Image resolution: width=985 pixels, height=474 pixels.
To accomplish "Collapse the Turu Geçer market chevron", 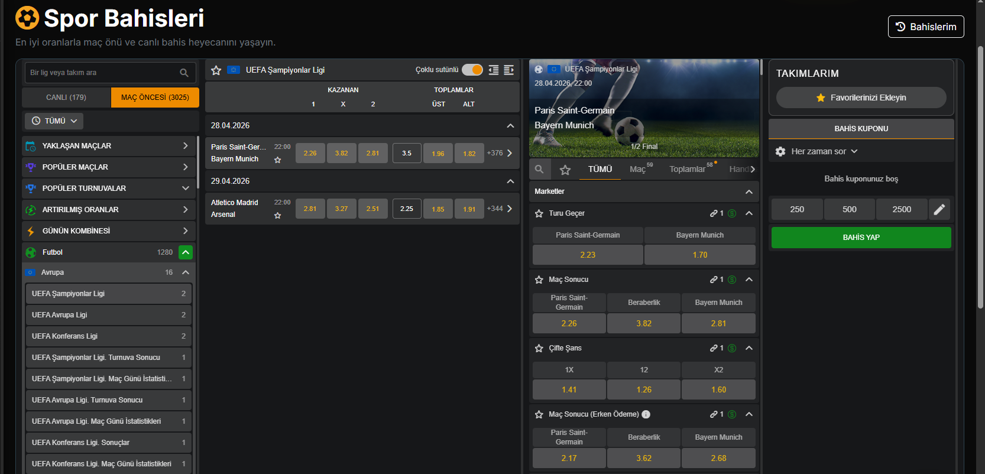I will [x=749, y=213].
